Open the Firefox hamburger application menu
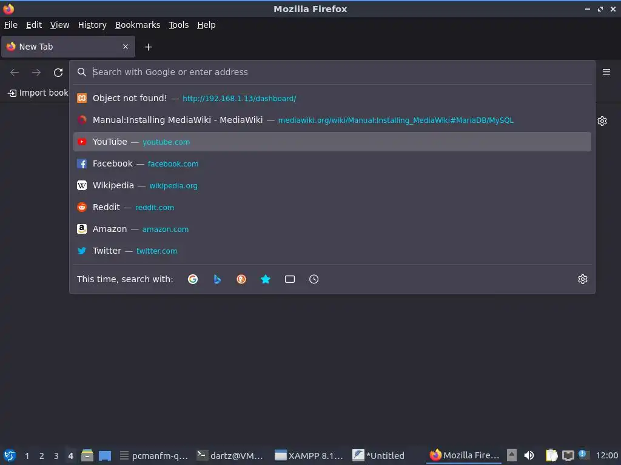 pos(606,72)
